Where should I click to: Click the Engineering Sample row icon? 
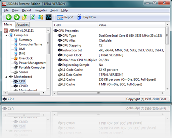60,65
